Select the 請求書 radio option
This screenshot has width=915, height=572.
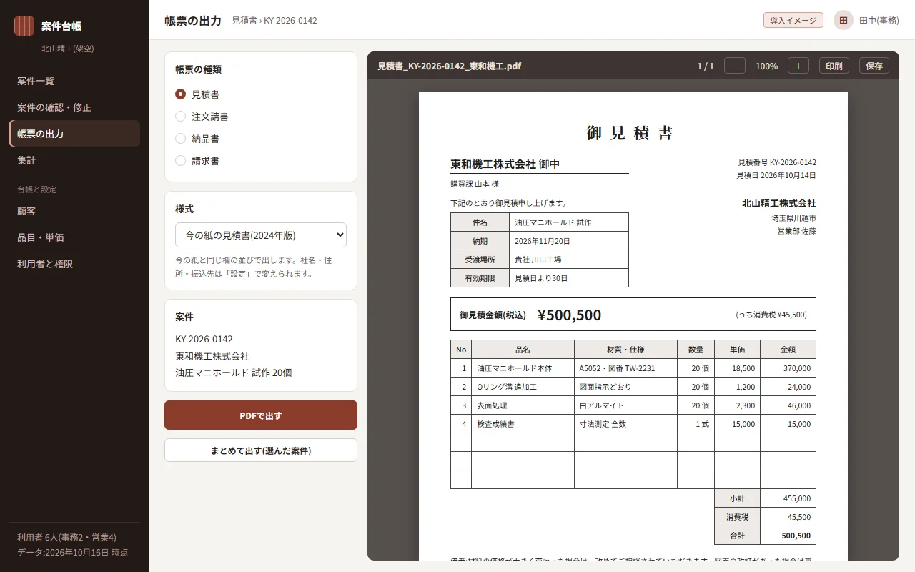(180, 160)
